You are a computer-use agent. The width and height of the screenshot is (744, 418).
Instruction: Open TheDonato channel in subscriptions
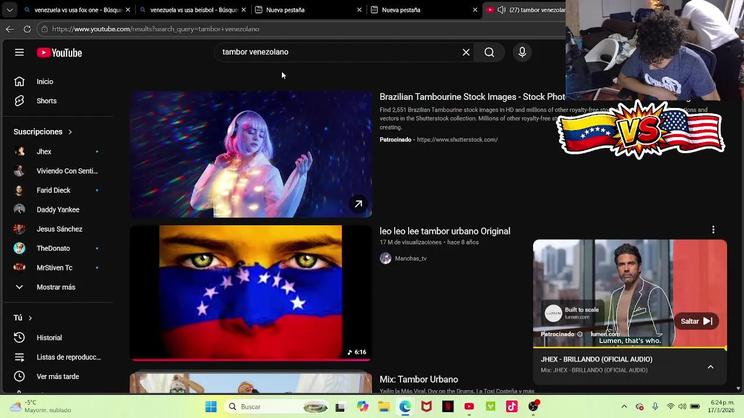click(57, 248)
